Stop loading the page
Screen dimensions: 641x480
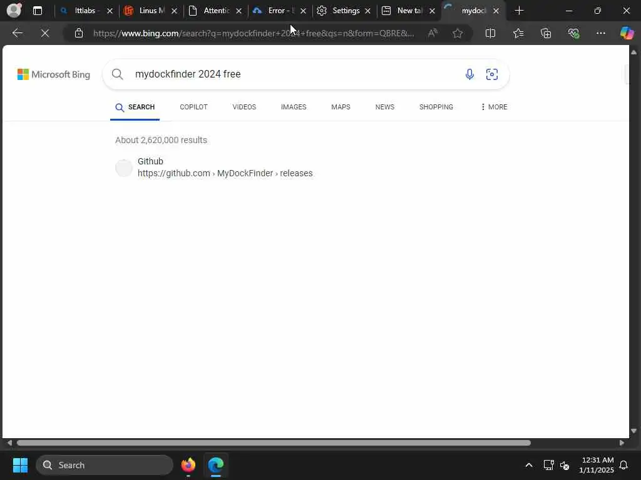click(x=45, y=33)
